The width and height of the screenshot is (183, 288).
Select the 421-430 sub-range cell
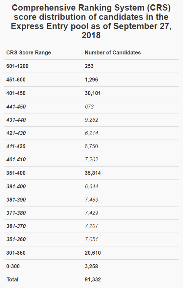(16, 133)
